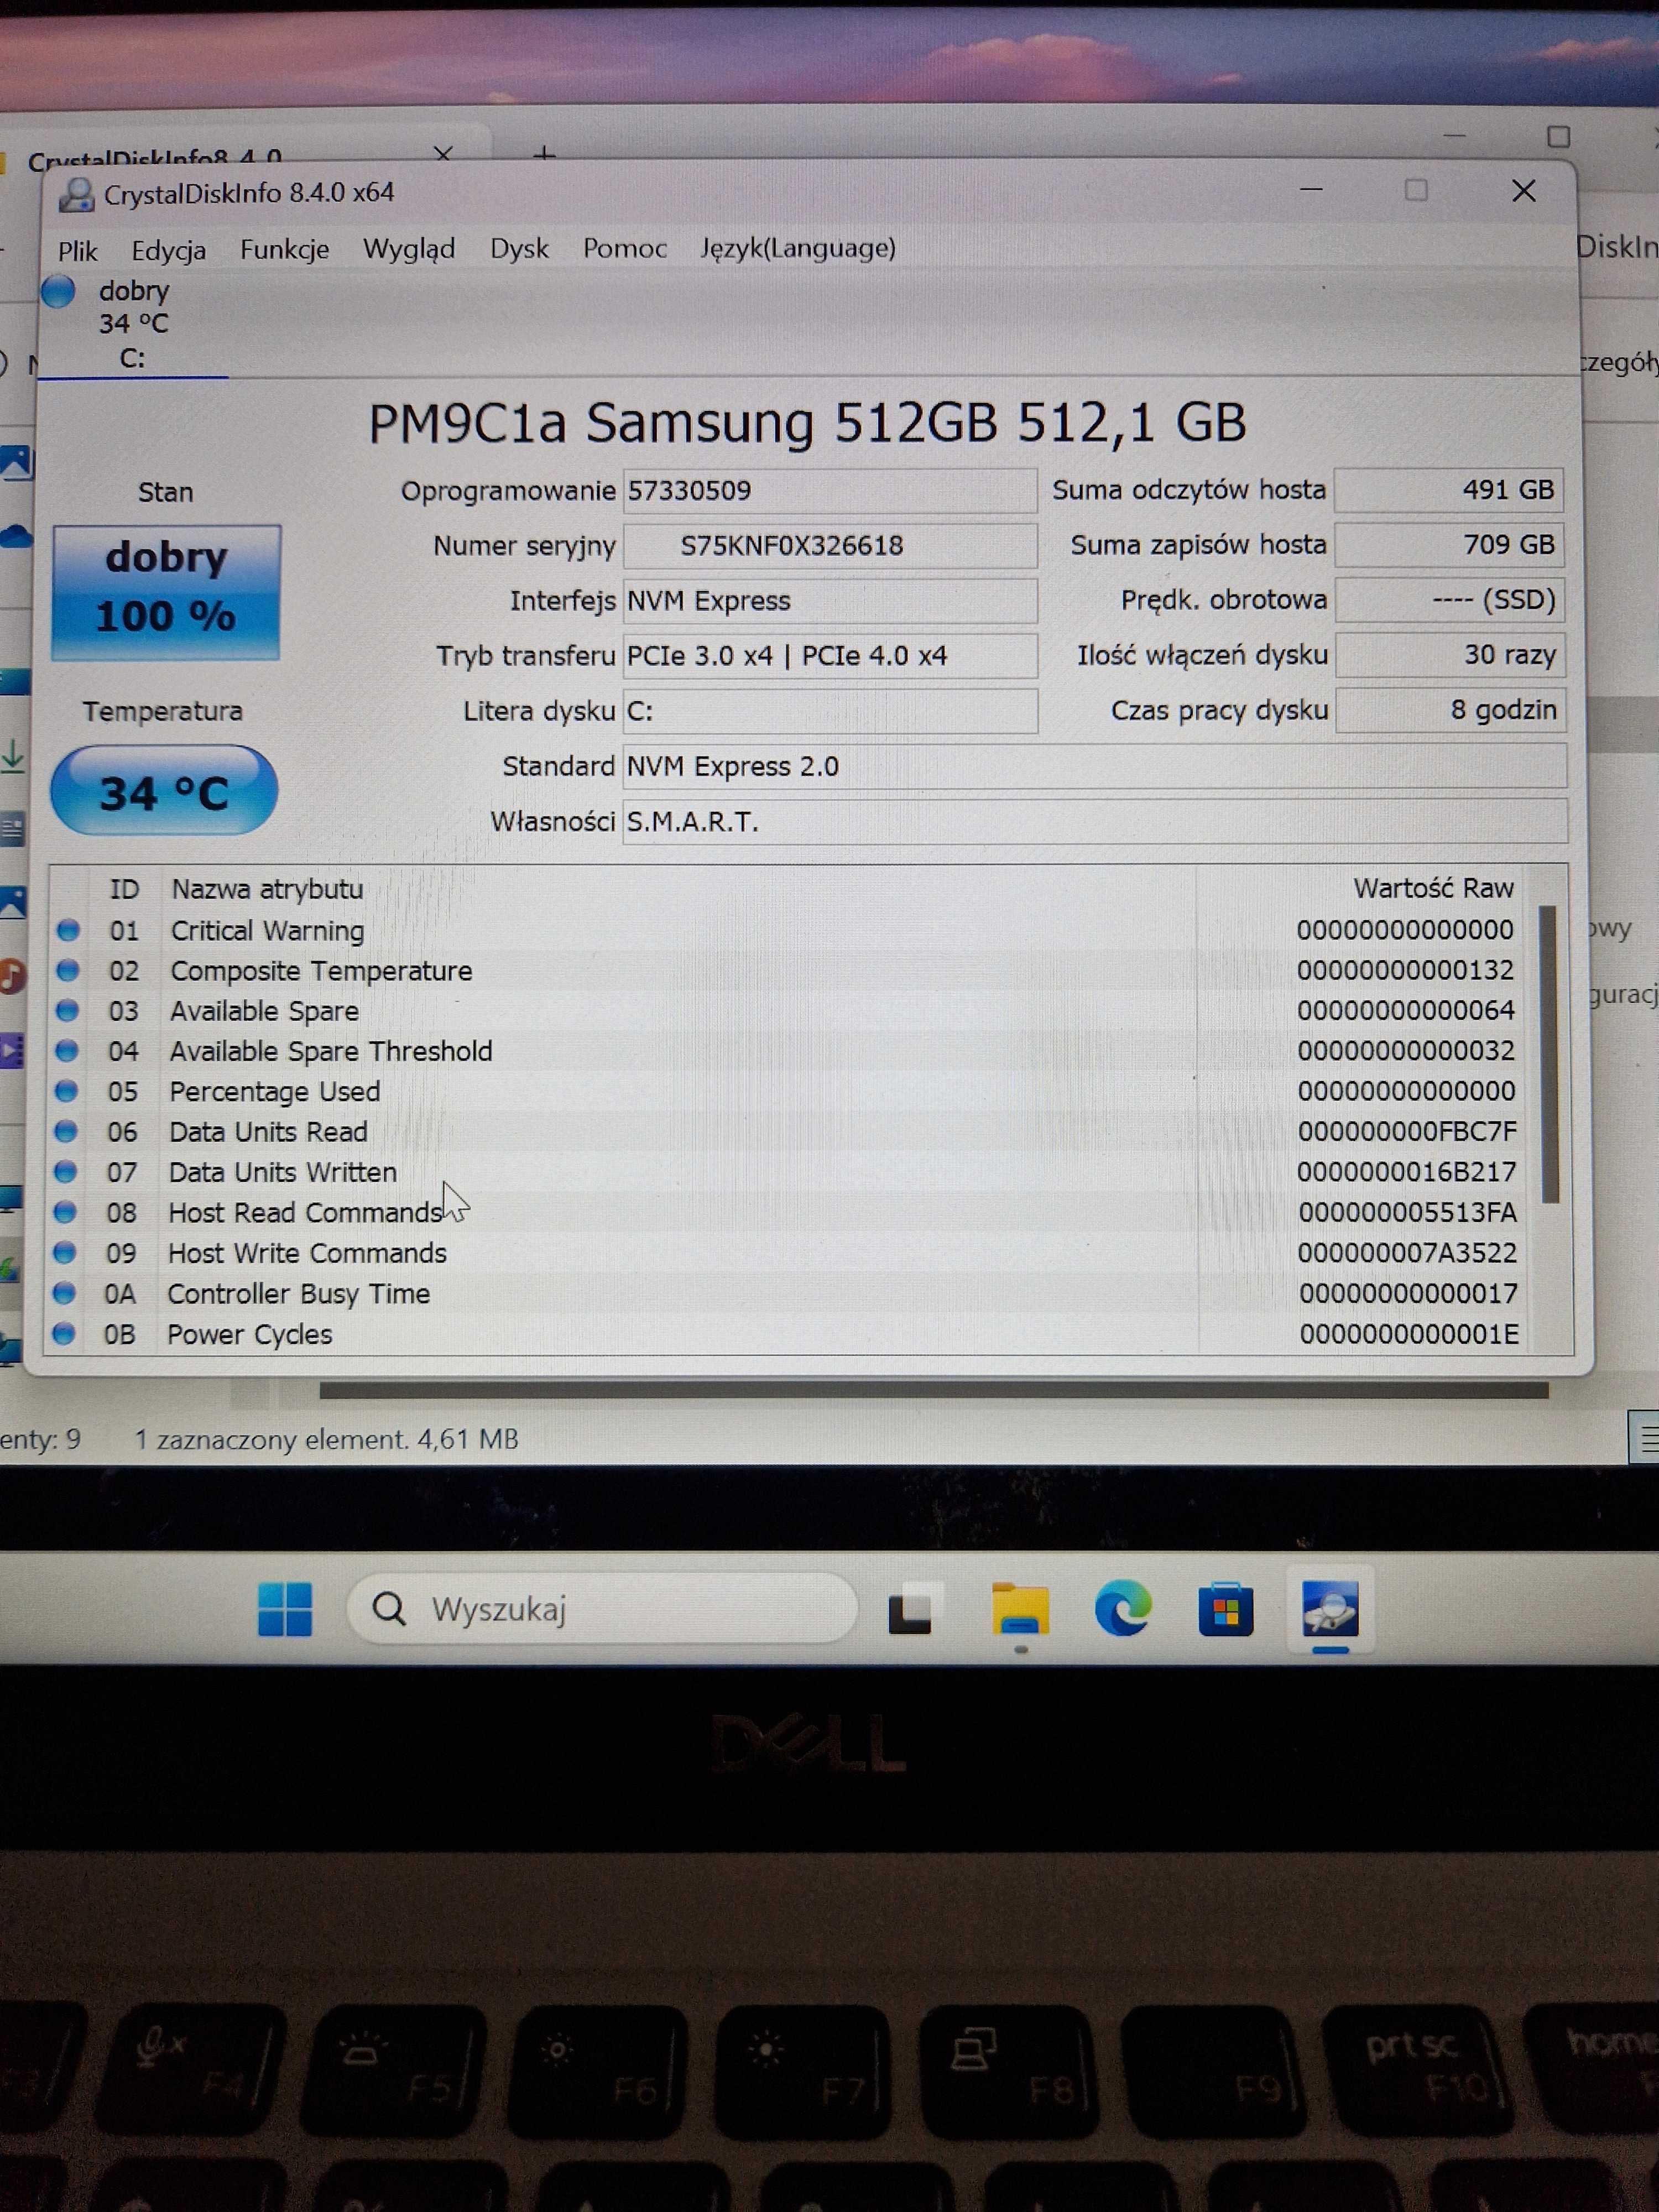The image size is (1659, 2212).
Task: Click the status dot for Controller Busy Time
Action: pos(64,1293)
